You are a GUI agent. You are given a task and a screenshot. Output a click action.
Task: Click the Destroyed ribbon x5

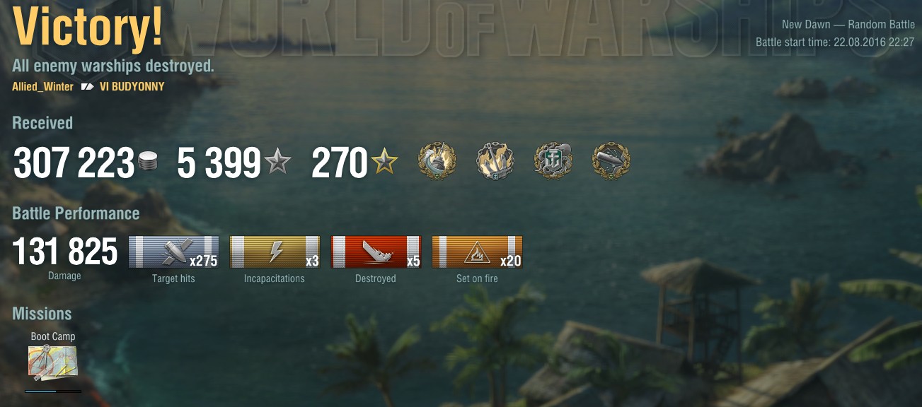tap(376, 252)
